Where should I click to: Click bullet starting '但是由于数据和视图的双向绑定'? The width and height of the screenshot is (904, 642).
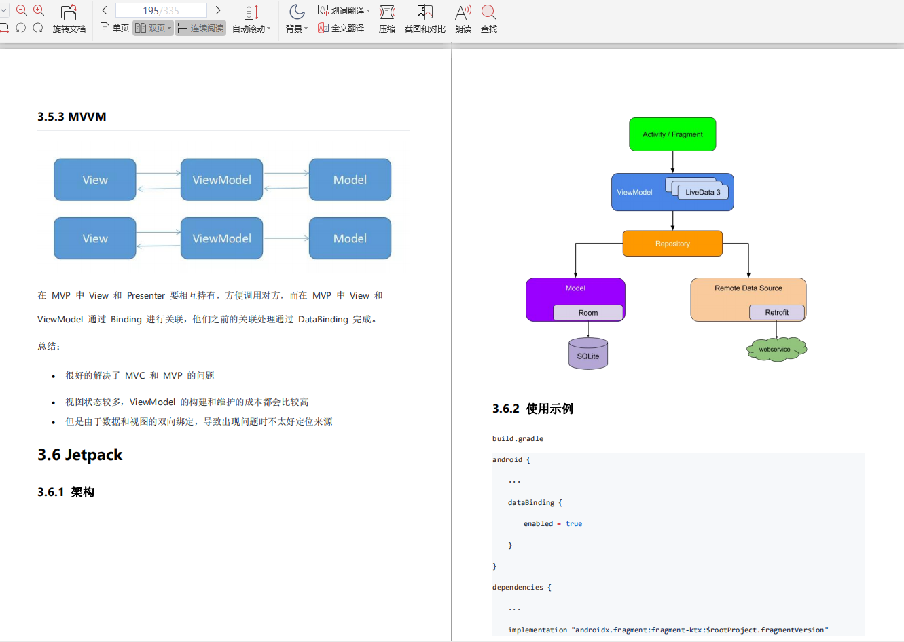[199, 421]
